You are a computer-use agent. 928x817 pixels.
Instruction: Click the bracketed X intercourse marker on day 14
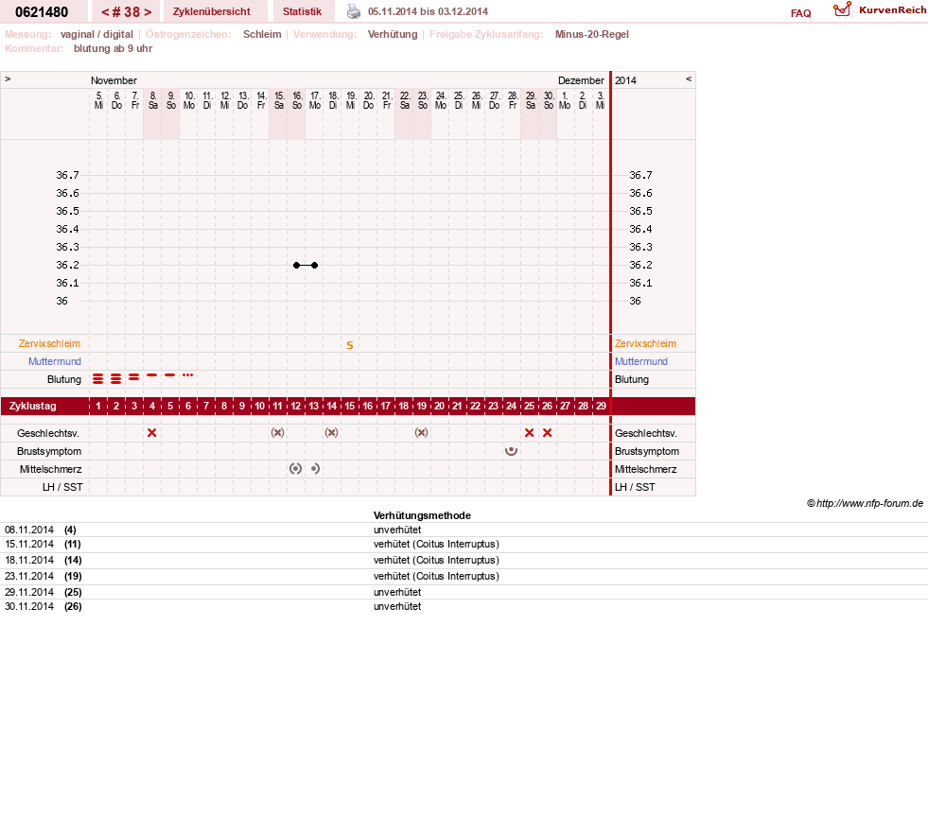point(331,432)
